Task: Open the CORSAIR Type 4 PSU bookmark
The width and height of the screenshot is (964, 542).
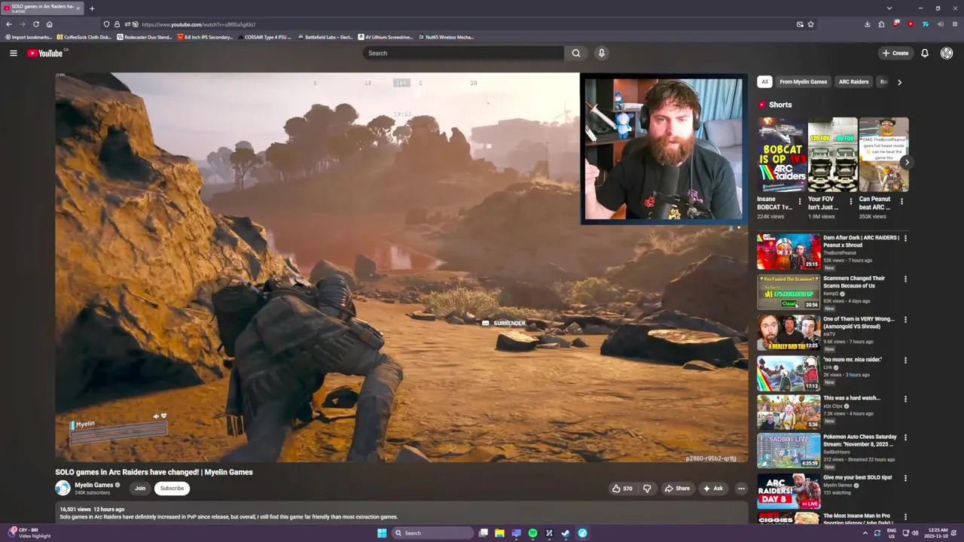Action: pyautogui.click(x=264, y=37)
